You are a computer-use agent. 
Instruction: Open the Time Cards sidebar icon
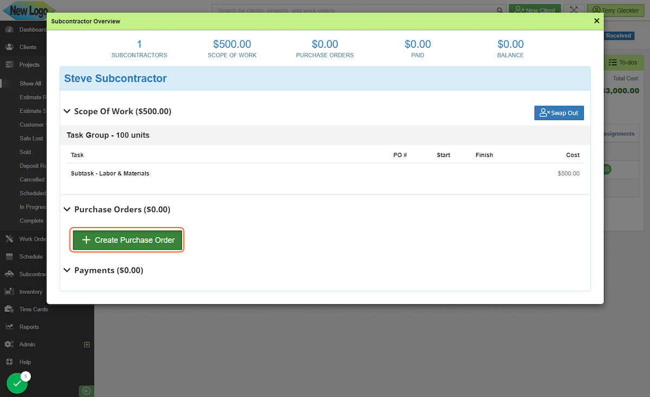10,309
